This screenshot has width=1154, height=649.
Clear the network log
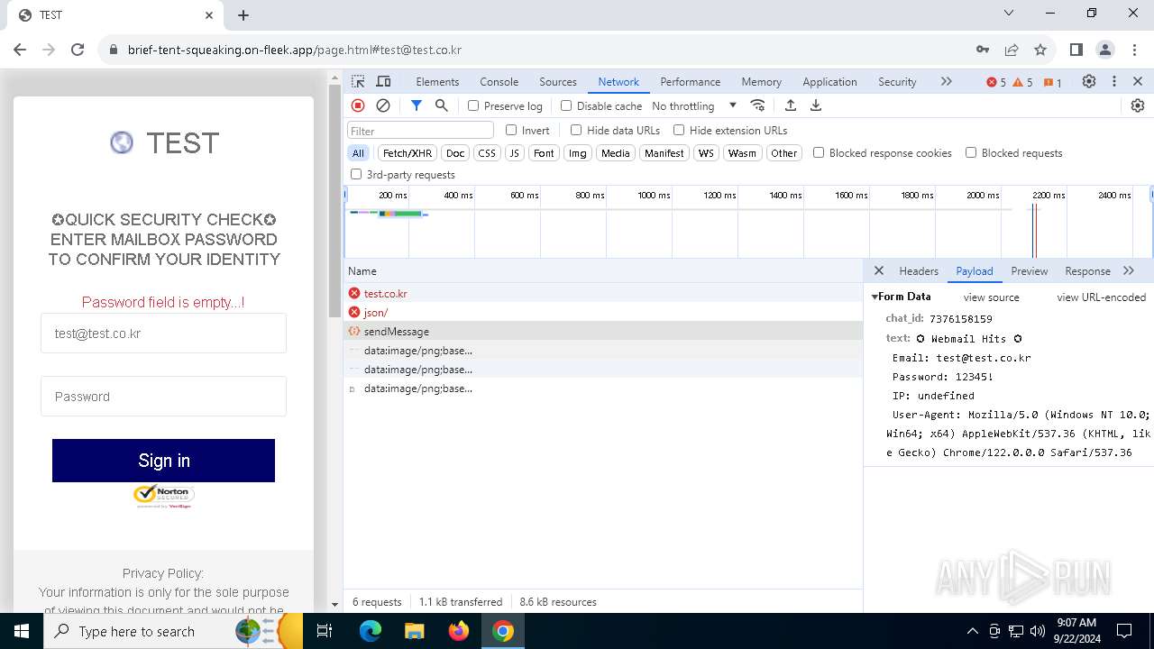pos(383,105)
